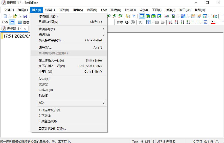Click the blue ABC macro icon
Screen dimensions: 224x143
point(183,16)
